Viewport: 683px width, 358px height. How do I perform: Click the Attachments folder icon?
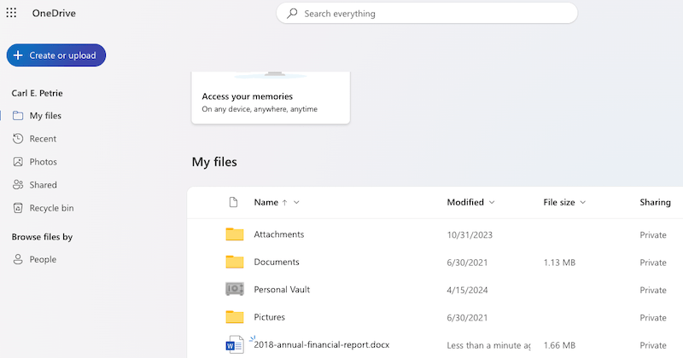234,234
